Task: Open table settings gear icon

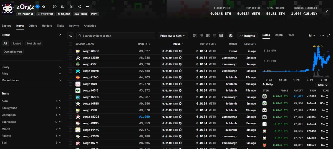Action: 231,36
